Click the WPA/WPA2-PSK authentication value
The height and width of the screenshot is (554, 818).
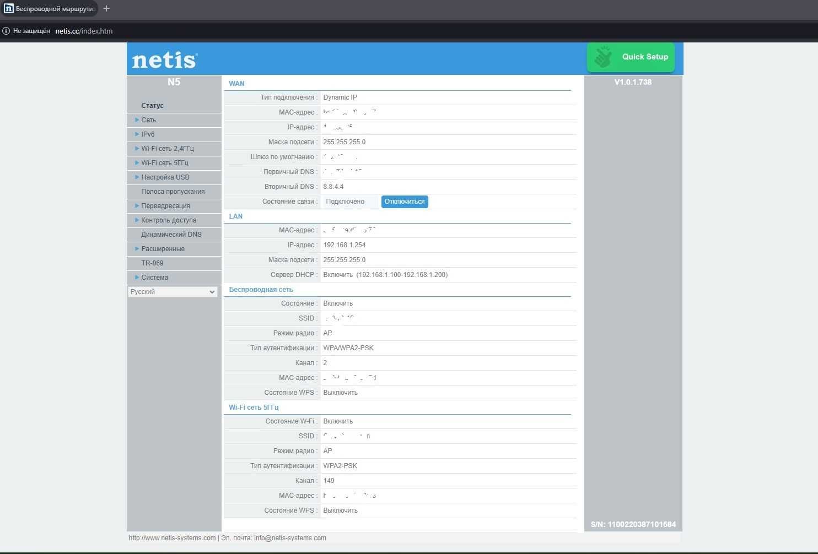tap(348, 348)
